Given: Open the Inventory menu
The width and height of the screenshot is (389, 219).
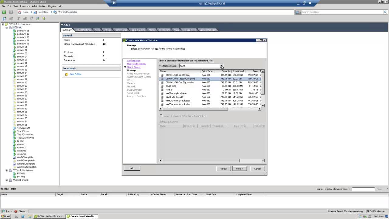Looking at the screenshot, I should [x=25, y=6].
